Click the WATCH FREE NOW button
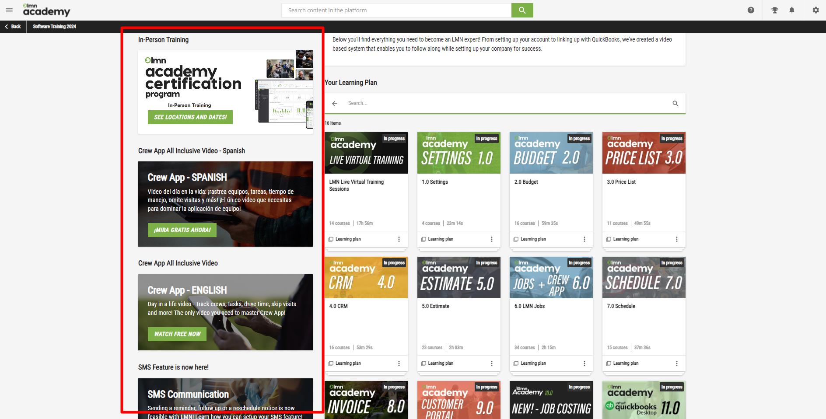The width and height of the screenshot is (826, 419). coord(177,334)
